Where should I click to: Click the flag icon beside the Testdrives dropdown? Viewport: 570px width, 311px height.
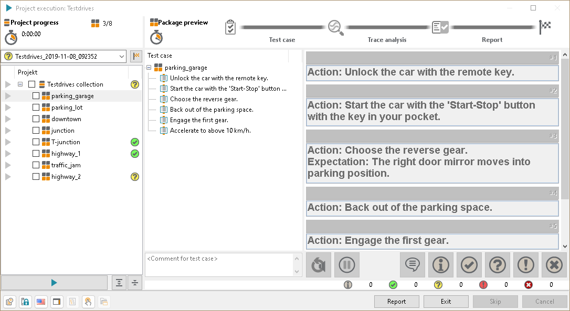136,56
